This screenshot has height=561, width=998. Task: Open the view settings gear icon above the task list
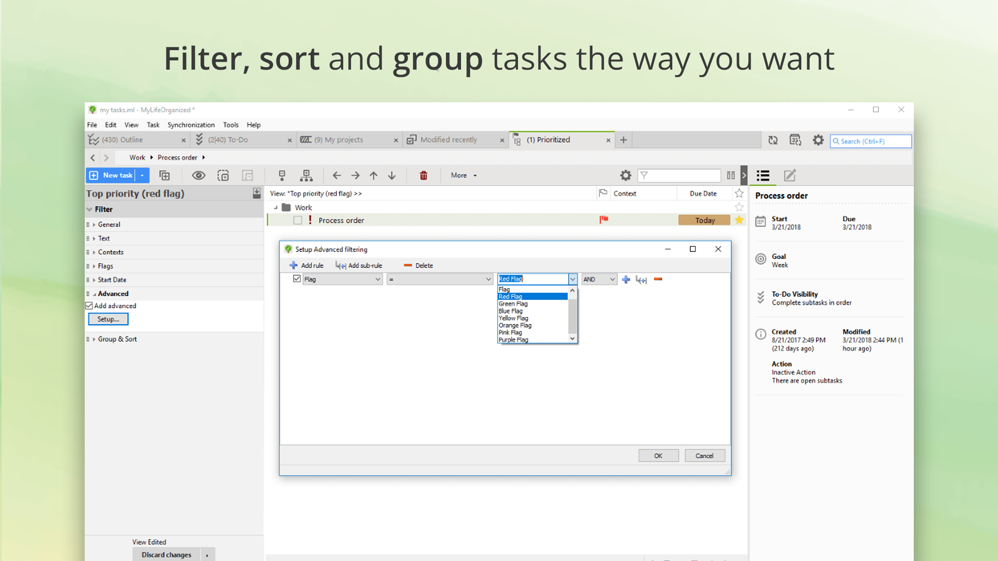pyautogui.click(x=626, y=175)
